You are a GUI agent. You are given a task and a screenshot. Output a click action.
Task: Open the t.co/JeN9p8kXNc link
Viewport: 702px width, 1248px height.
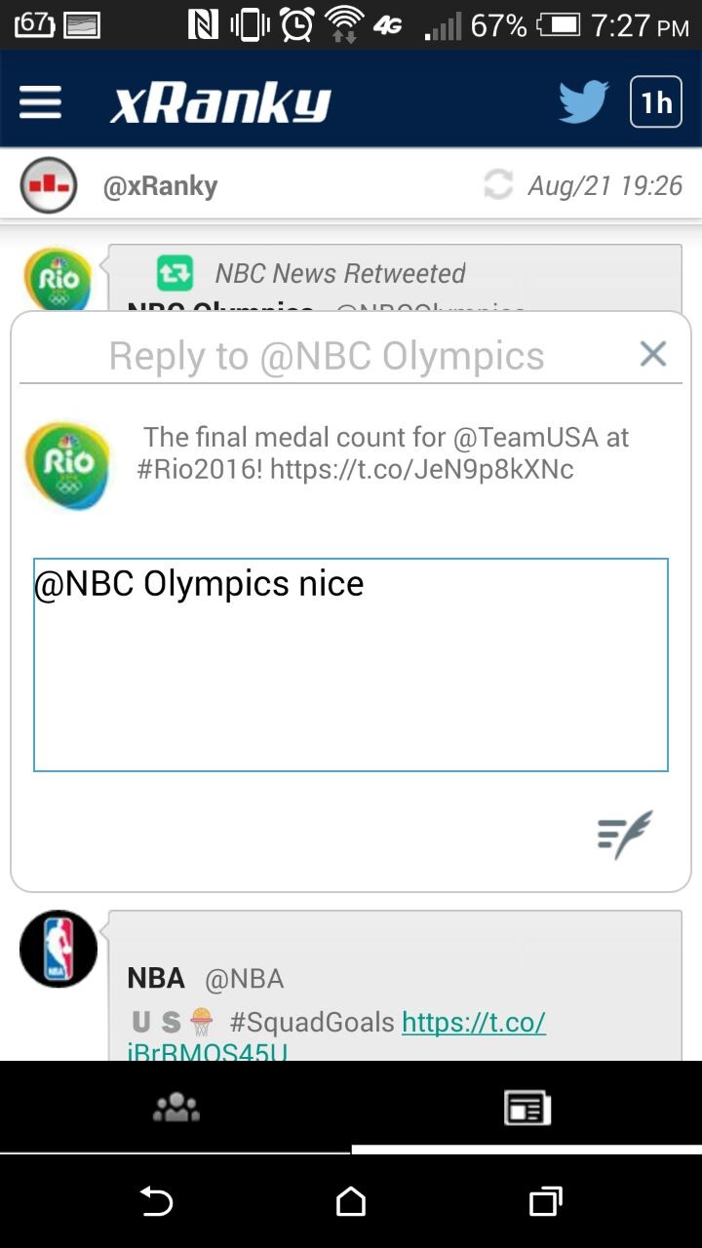pyautogui.click(x=421, y=470)
